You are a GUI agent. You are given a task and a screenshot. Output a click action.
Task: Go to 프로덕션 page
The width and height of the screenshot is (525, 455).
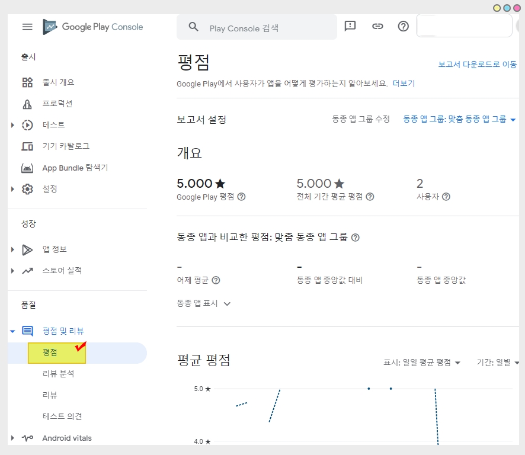point(57,104)
